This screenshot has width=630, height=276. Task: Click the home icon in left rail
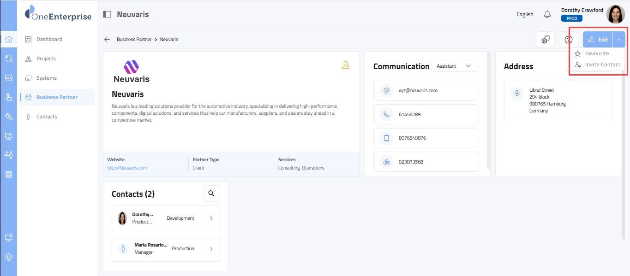pos(8,39)
